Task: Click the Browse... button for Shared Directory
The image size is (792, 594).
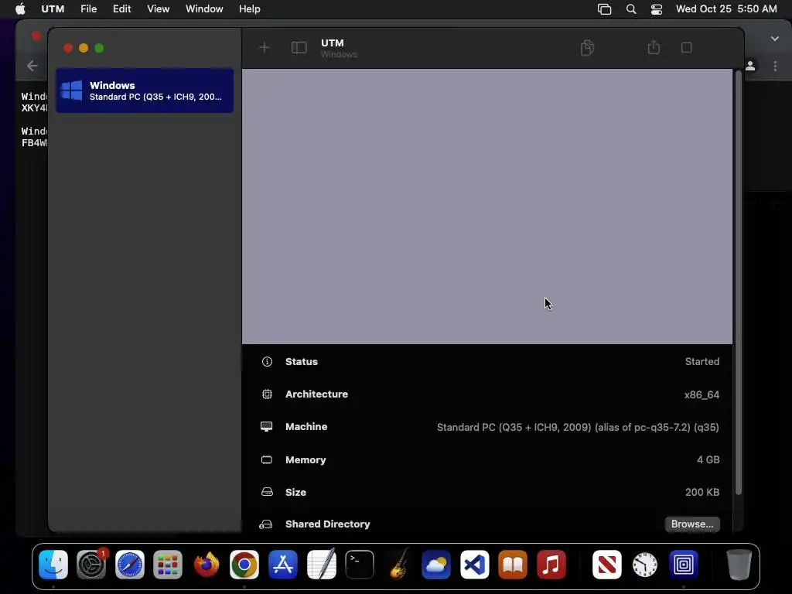Action: [x=692, y=524]
